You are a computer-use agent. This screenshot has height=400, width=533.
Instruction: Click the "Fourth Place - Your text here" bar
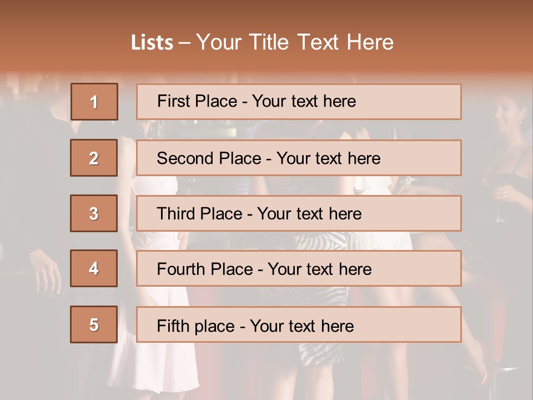(x=299, y=268)
